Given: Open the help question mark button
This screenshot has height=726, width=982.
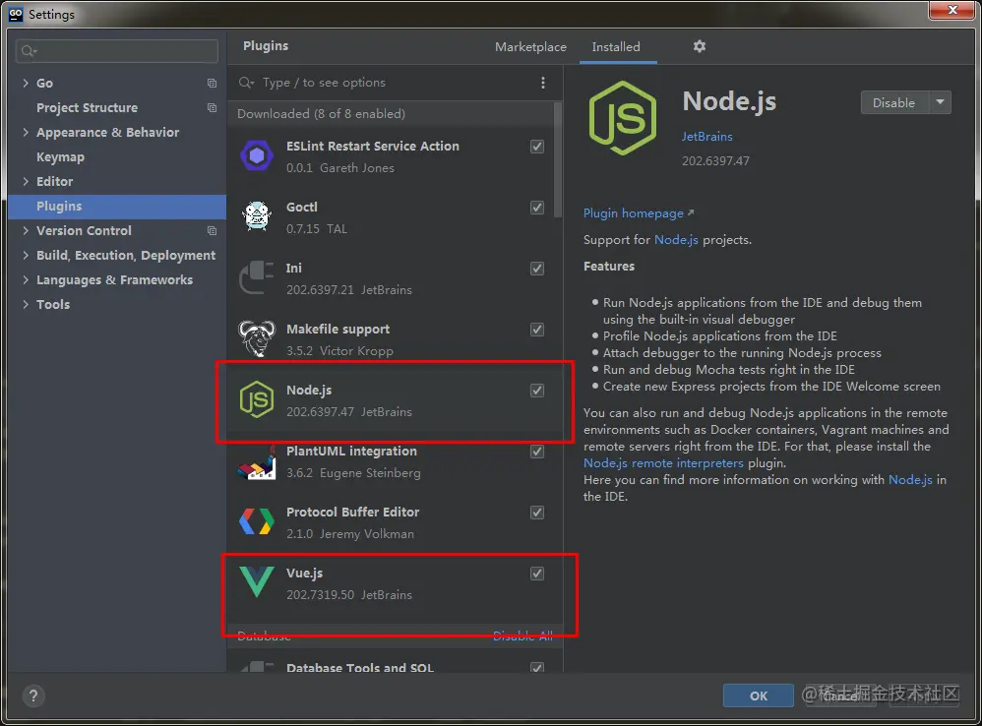Looking at the screenshot, I should pyautogui.click(x=33, y=696).
